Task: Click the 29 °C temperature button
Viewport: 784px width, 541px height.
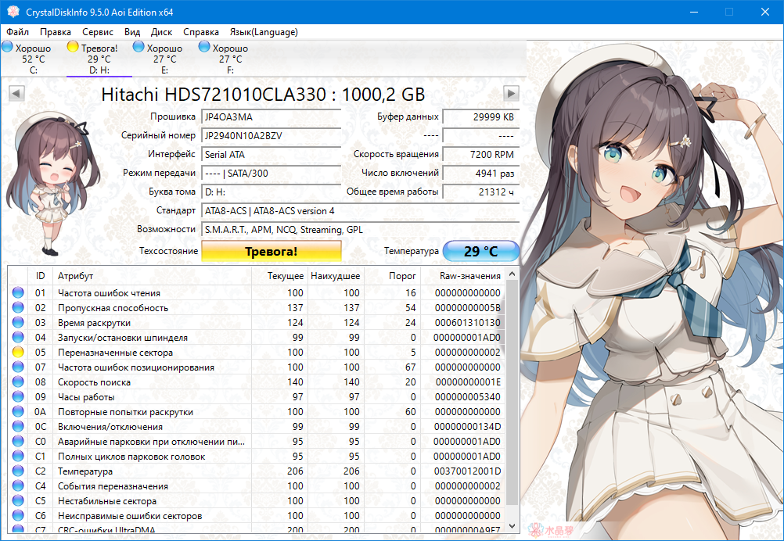Action: click(x=481, y=251)
